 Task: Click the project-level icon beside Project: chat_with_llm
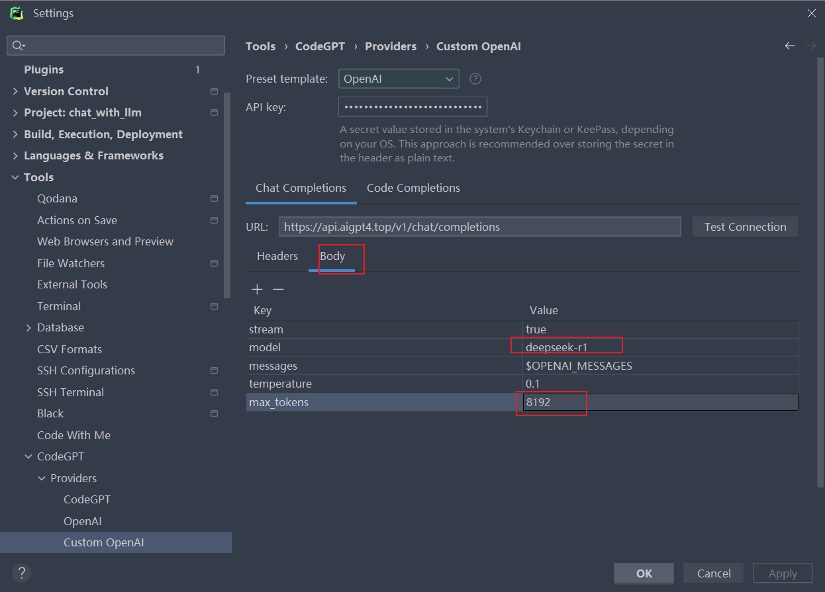tap(214, 112)
